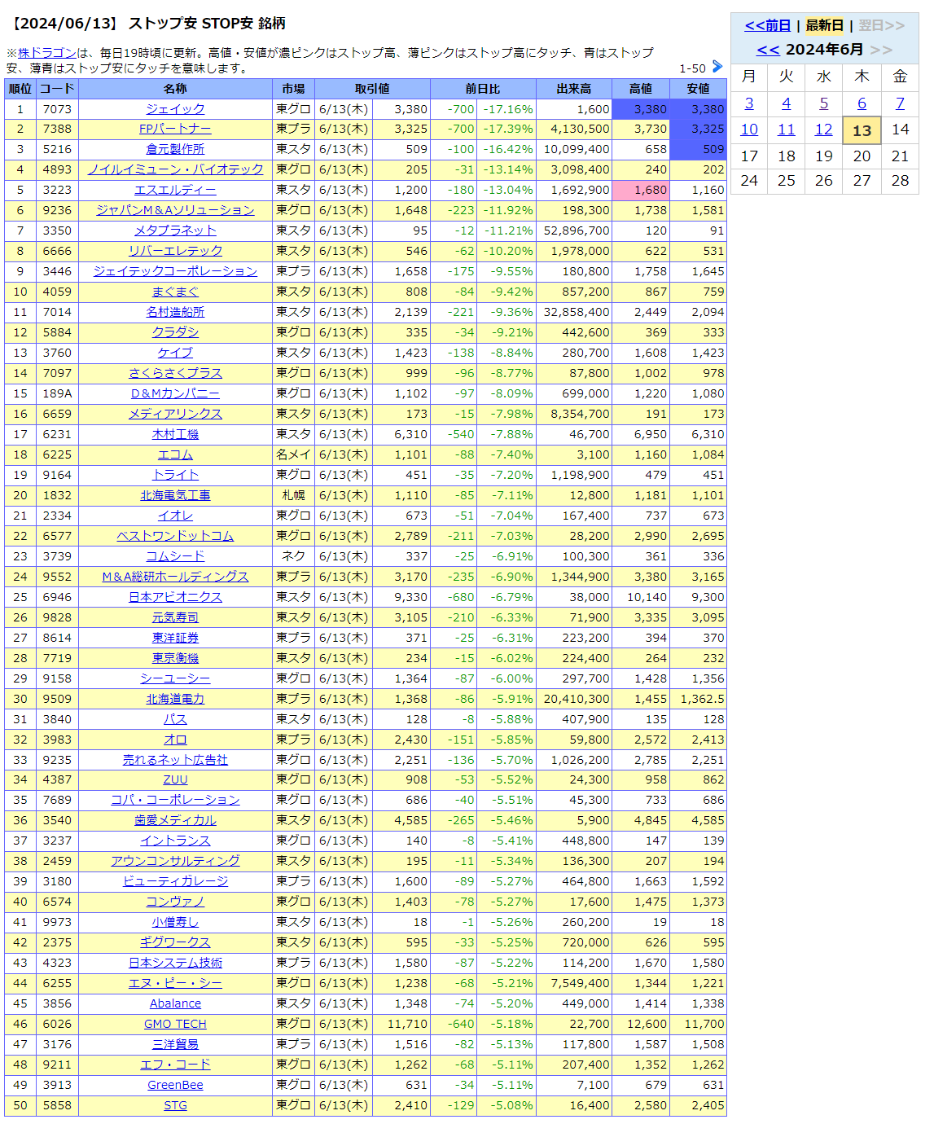Click the 2024年6月 month label
The height and width of the screenshot is (1137, 934).
point(824,50)
